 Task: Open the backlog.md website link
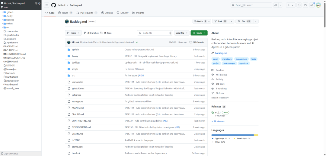tap(221, 53)
